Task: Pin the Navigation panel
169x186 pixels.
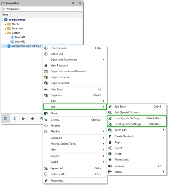Action: (x=73, y=3)
